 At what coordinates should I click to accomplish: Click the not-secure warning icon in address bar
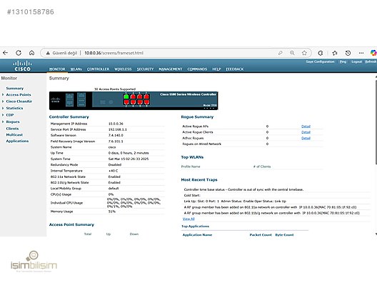coord(48,53)
